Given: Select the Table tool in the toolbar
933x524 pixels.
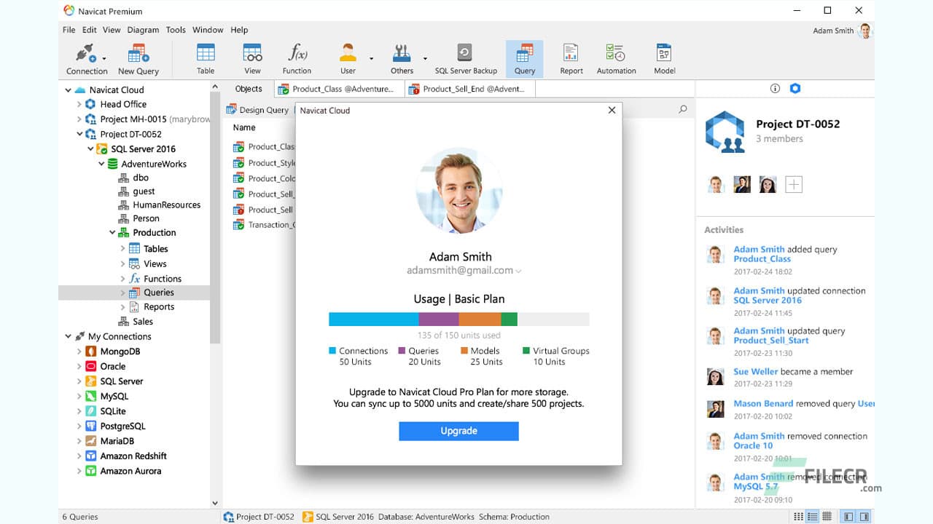Looking at the screenshot, I should coord(205,58).
